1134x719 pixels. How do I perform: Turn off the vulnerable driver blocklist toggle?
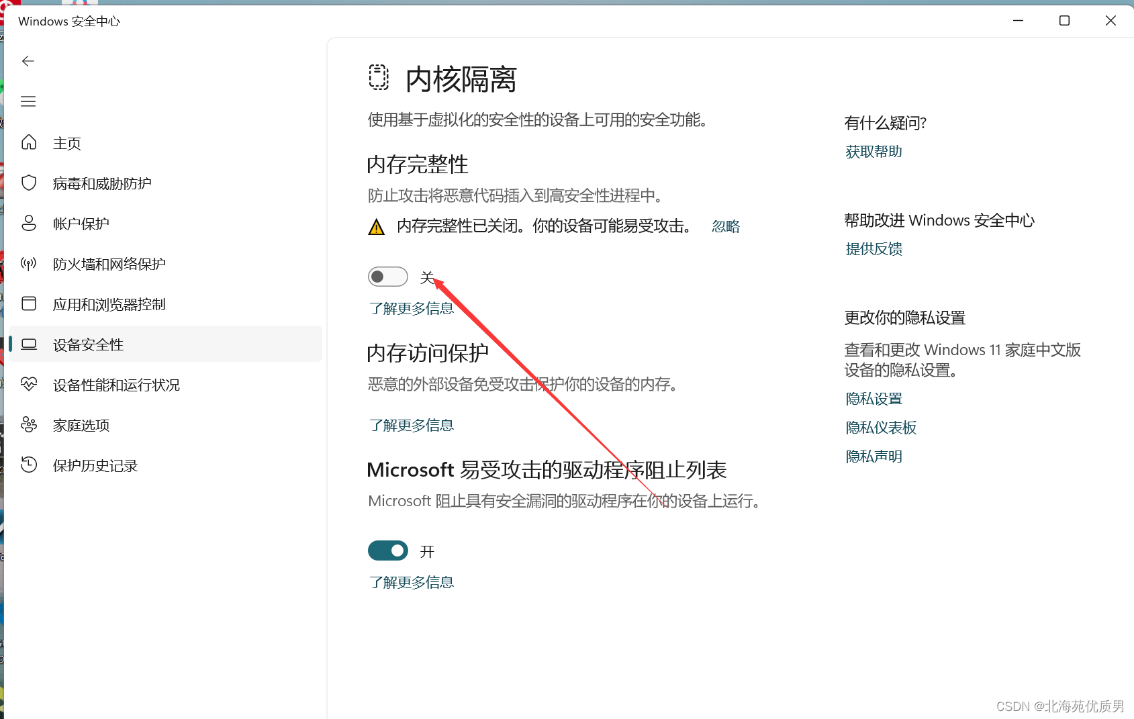(388, 550)
